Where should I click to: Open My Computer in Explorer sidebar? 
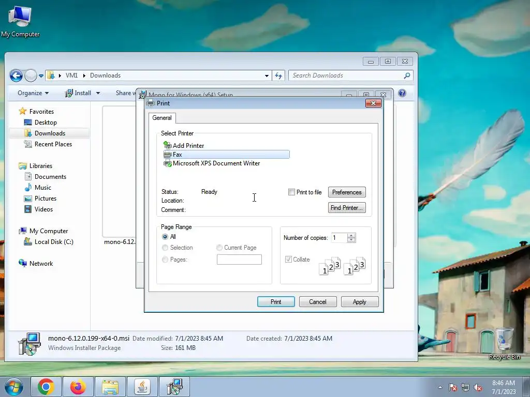[x=48, y=231]
